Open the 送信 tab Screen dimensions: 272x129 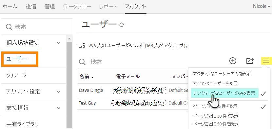coord(31,7)
